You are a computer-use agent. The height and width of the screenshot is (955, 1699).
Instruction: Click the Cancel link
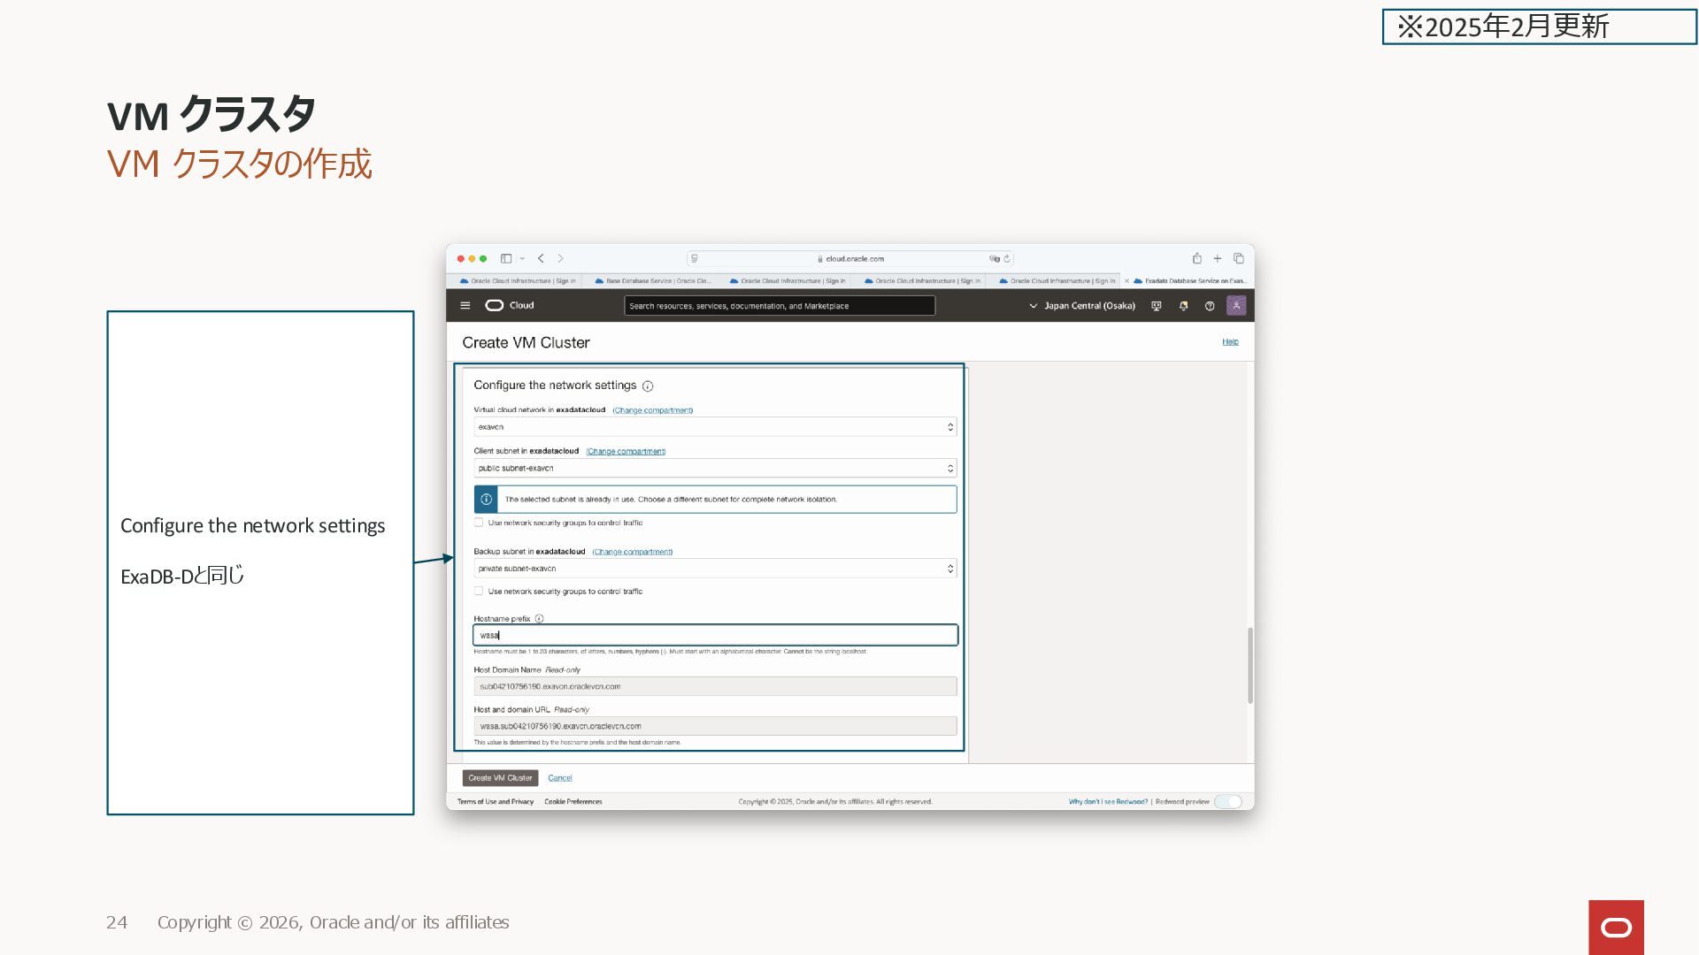tap(560, 778)
